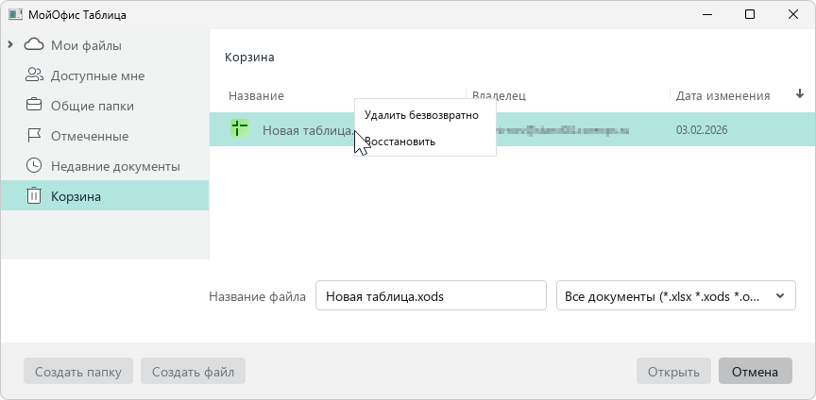The image size is (816, 400).
Task: Click the Создать папку button
Action: (78, 371)
